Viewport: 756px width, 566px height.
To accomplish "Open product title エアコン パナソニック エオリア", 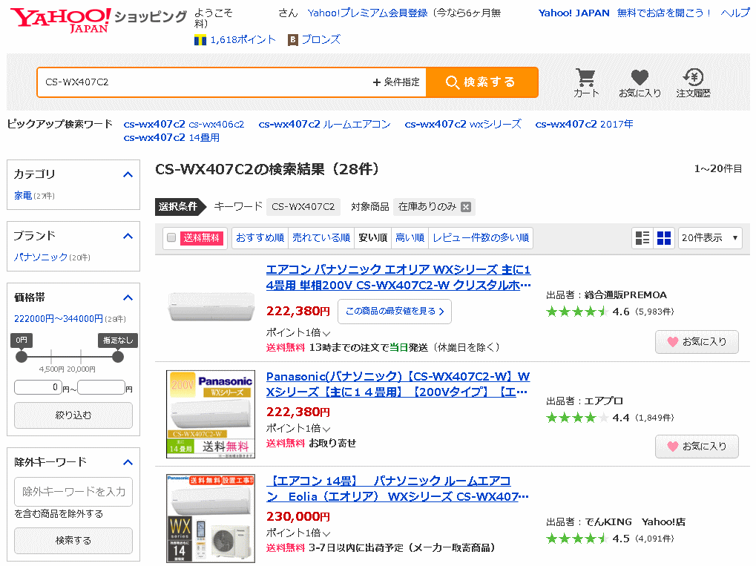I will point(398,277).
